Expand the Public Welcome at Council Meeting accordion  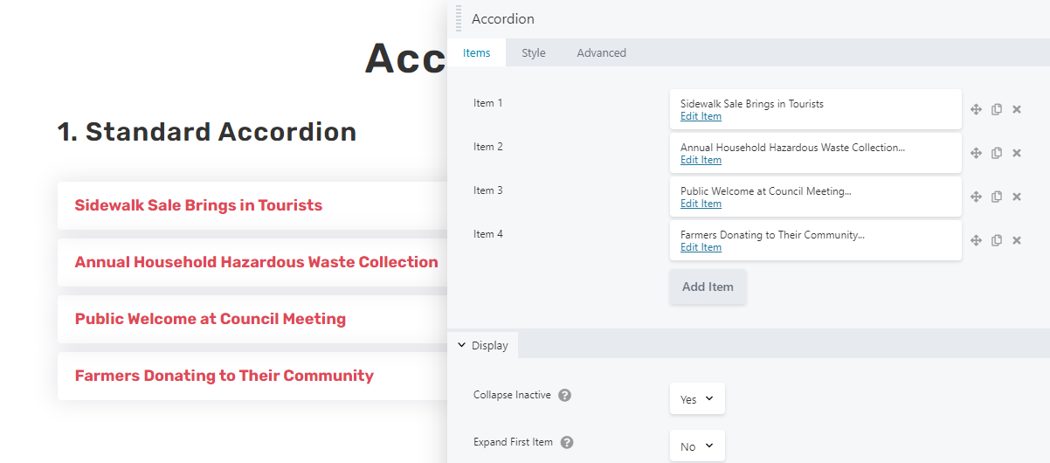click(252, 319)
